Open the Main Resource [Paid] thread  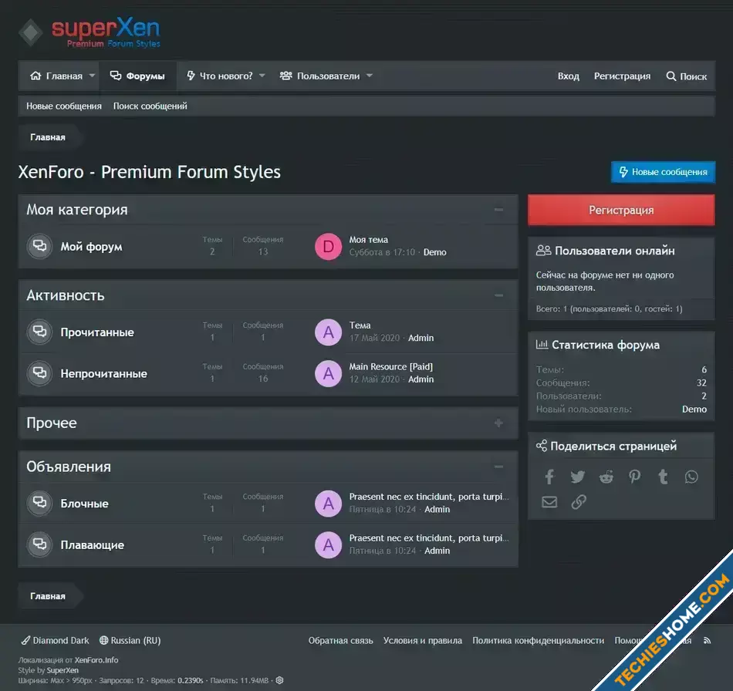coord(391,367)
